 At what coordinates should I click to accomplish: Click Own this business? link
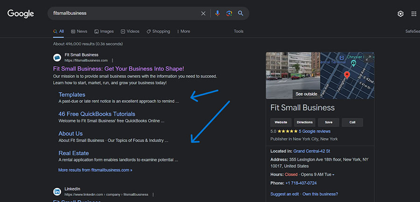click(x=320, y=194)
